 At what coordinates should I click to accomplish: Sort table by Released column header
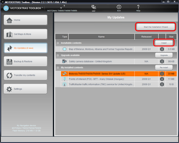[146, 37]
